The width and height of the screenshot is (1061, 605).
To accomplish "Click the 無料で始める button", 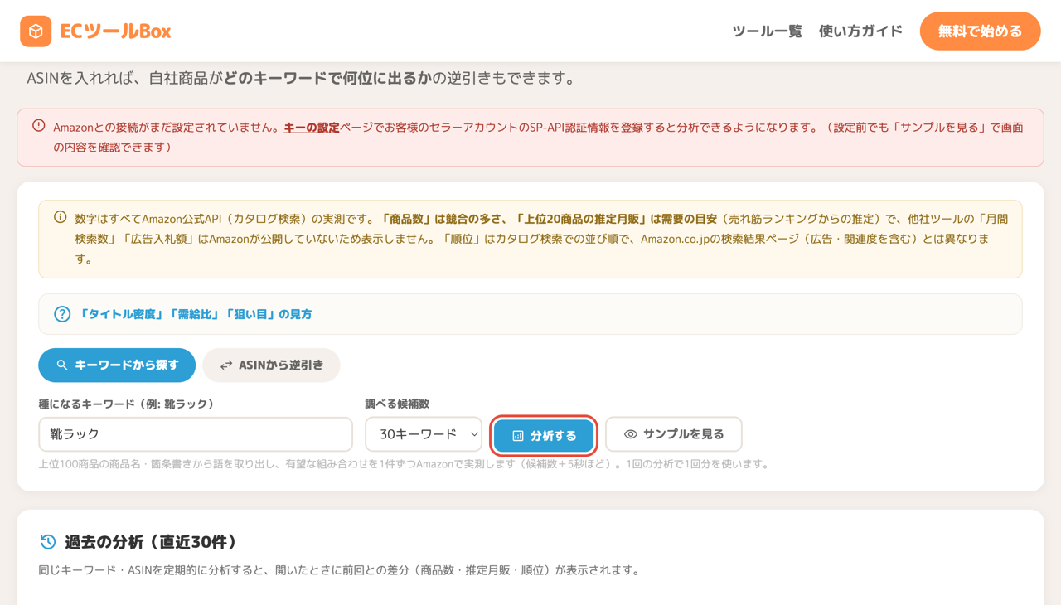I will click(x=980, y=31).
